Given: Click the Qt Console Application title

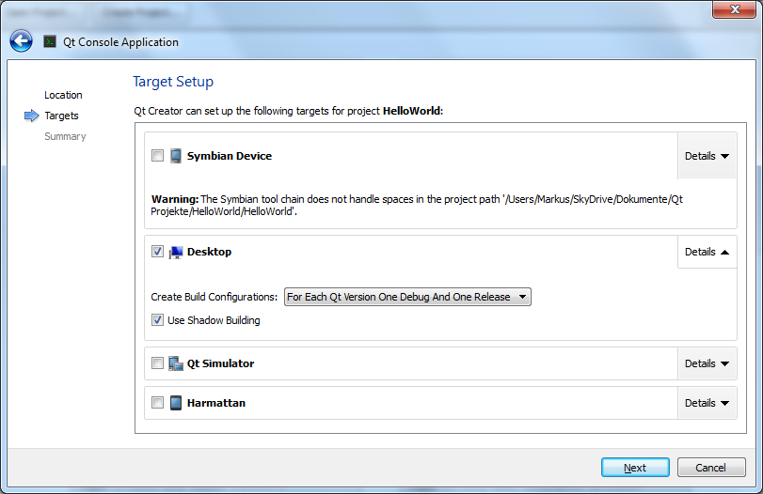Looking at the screenshot, I should pyautogui.click(x=120, y=42).
